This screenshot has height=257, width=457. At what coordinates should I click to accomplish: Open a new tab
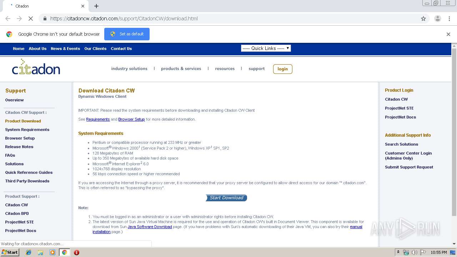[96, 6]
